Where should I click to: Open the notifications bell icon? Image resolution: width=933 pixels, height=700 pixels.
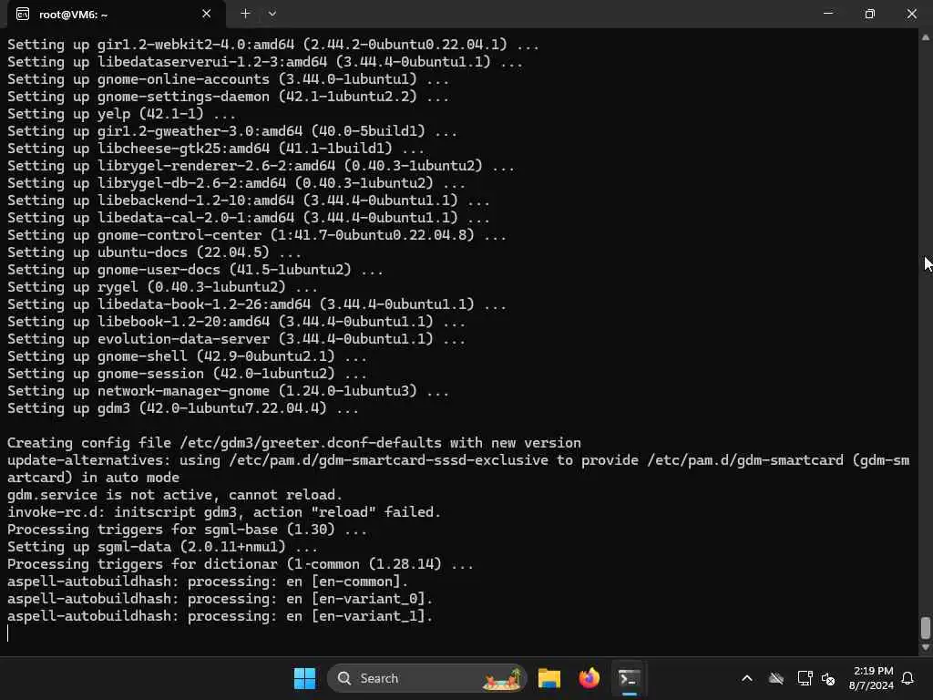click(908, 678)
